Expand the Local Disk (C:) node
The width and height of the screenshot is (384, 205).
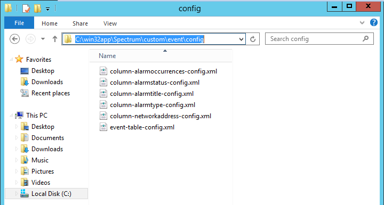pos(17,194)
